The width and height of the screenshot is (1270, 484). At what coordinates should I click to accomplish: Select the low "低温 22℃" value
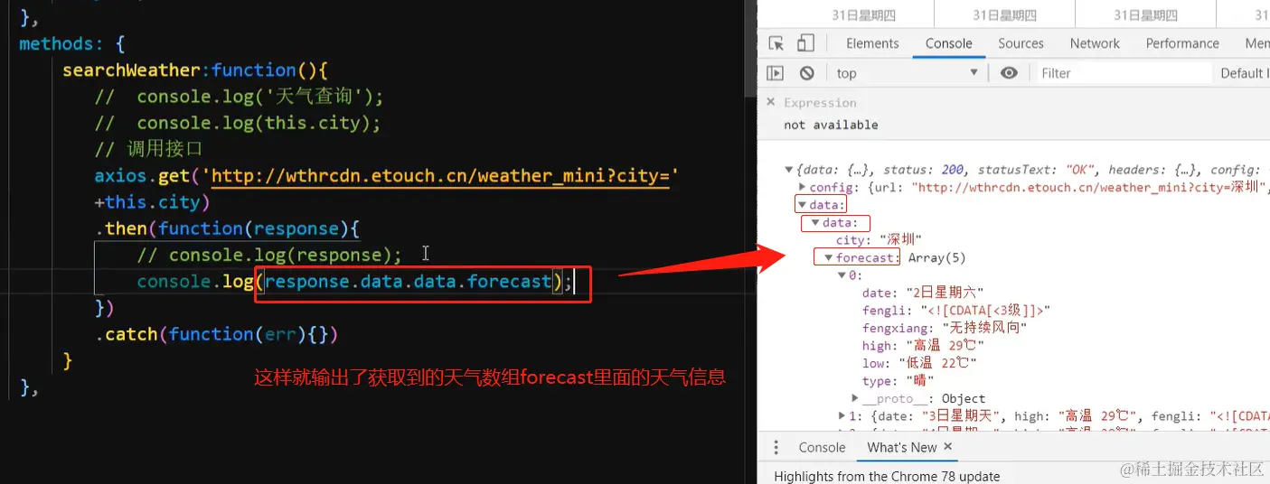[937, 363]
